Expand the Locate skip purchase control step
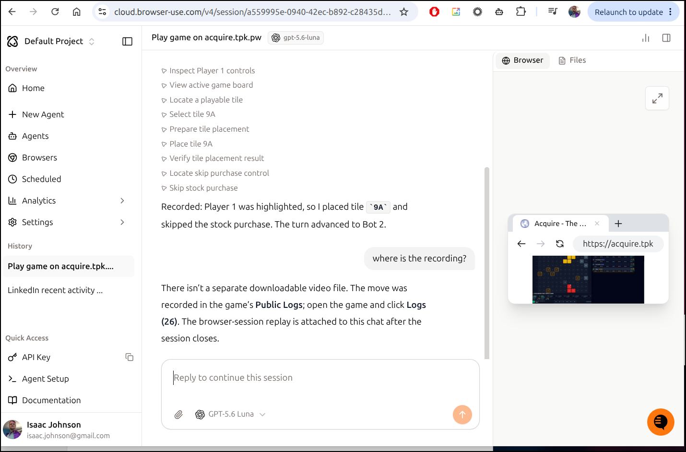The height and width of the screenshot is (452, 686). click(215, 173)
